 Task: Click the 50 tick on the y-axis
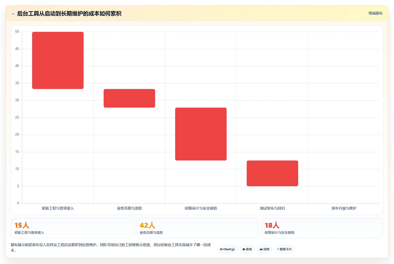pos(17,32)
